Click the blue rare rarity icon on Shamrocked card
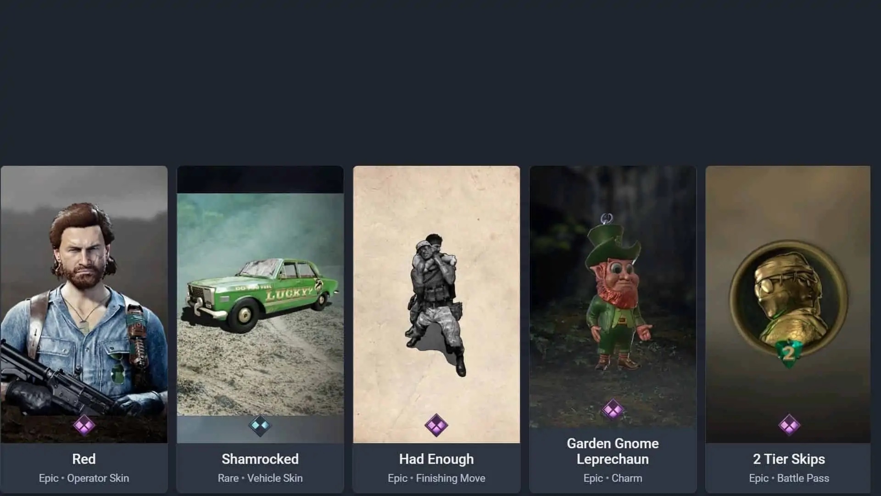Image resolution: width=881 pixels, height=496 pixels. pos(260,425)
